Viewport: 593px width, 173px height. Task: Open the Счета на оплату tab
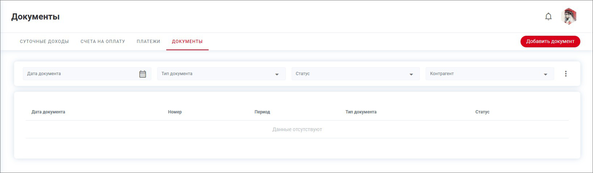coord(103,42)
